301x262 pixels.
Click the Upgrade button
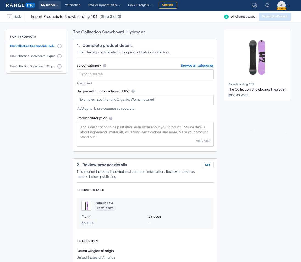(168, 5)
